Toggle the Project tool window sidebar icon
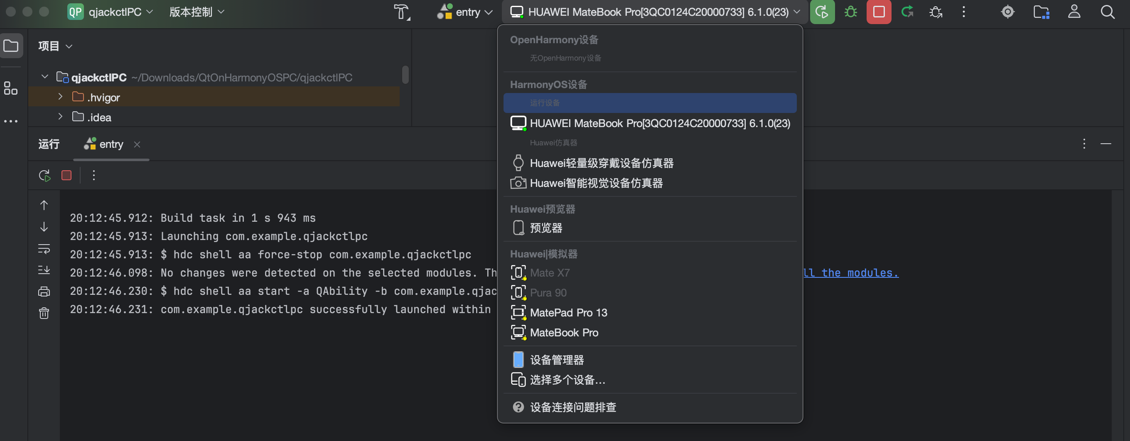Image resolution: width=1130 pixels, height=441 pixels. (x=11, y=46)
